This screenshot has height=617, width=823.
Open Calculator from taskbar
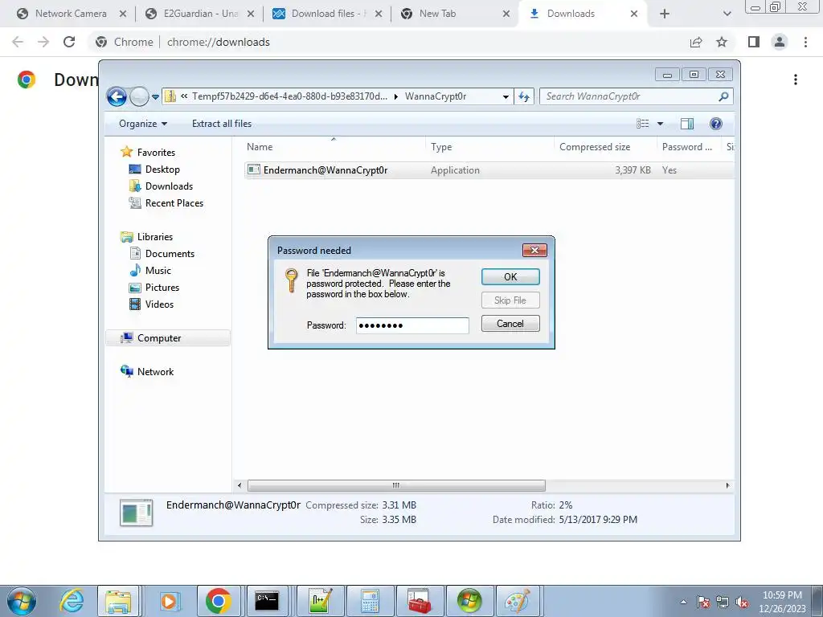pos(370,601)
